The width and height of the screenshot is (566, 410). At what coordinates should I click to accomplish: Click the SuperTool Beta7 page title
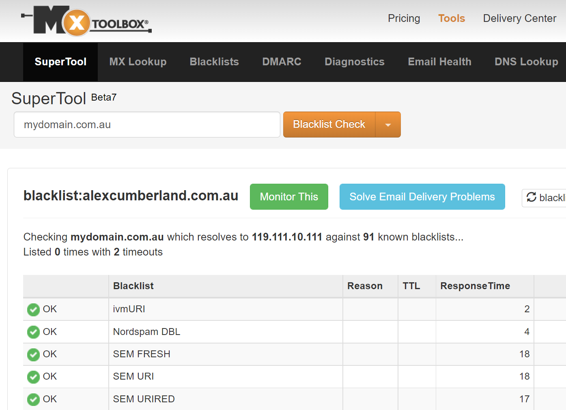click(x=64, y=98)
